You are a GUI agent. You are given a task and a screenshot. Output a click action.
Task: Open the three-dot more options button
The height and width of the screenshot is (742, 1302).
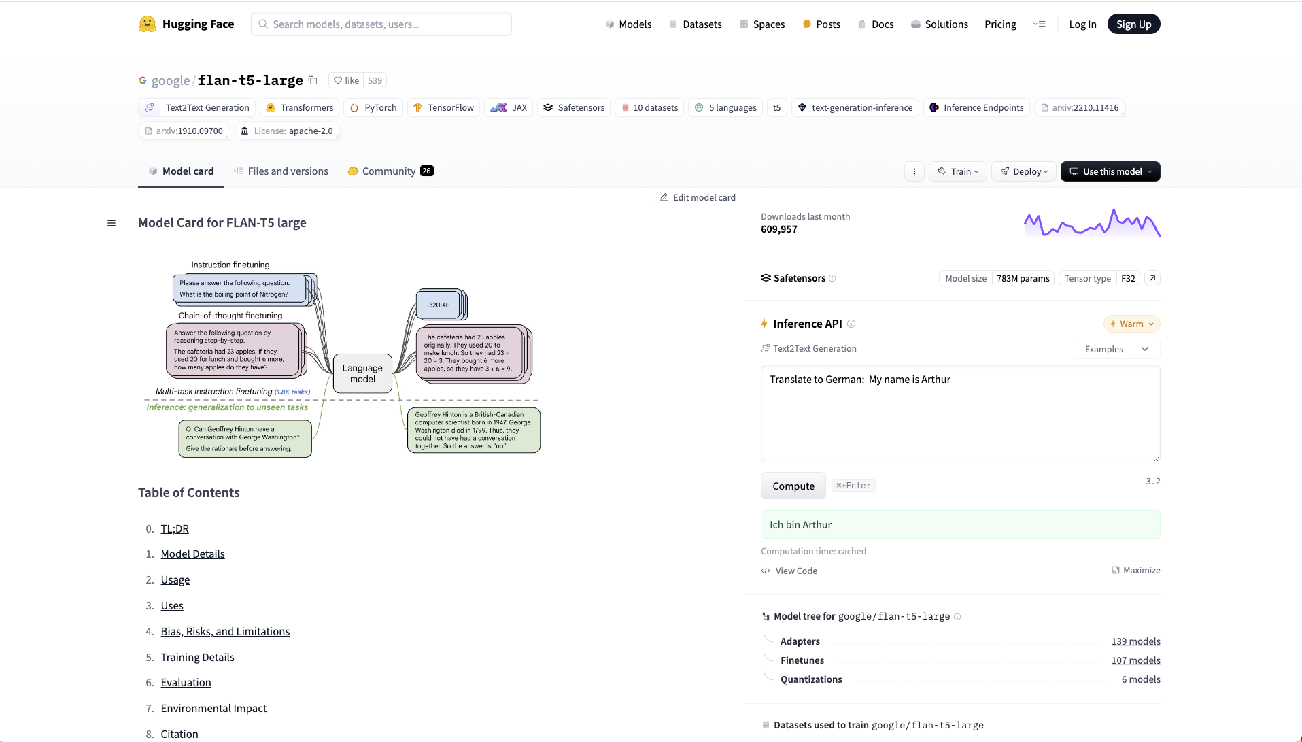point(914,171)
